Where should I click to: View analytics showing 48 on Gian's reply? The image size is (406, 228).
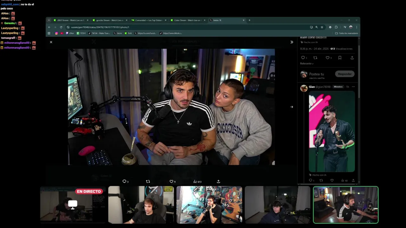click(x=344, y=180)
